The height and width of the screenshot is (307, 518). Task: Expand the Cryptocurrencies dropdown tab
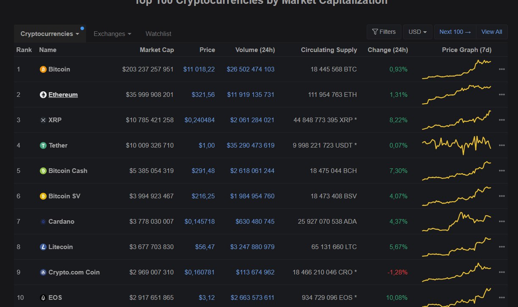(x=50, y=34)
